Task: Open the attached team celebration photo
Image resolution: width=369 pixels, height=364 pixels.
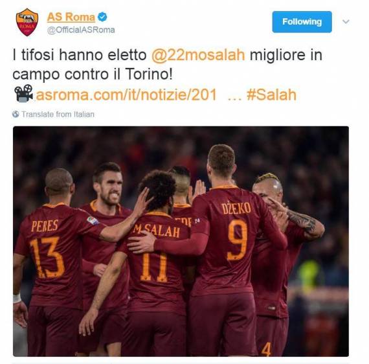Action: (181, 242)
